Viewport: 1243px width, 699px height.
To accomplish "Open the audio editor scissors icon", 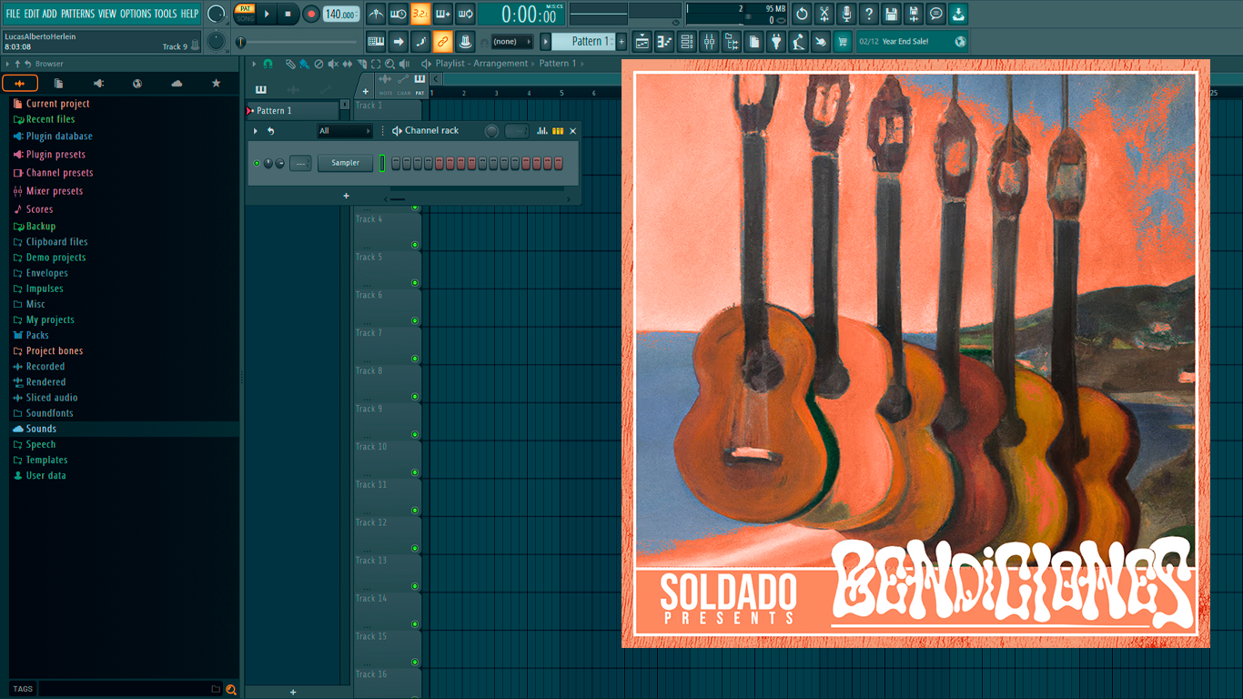I will pos(824,14).
